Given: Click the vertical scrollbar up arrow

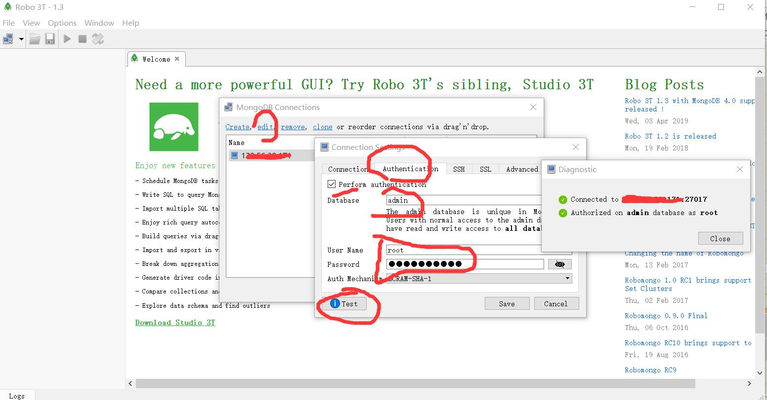Looking at the screenshot, I should [x=760, y=72].
